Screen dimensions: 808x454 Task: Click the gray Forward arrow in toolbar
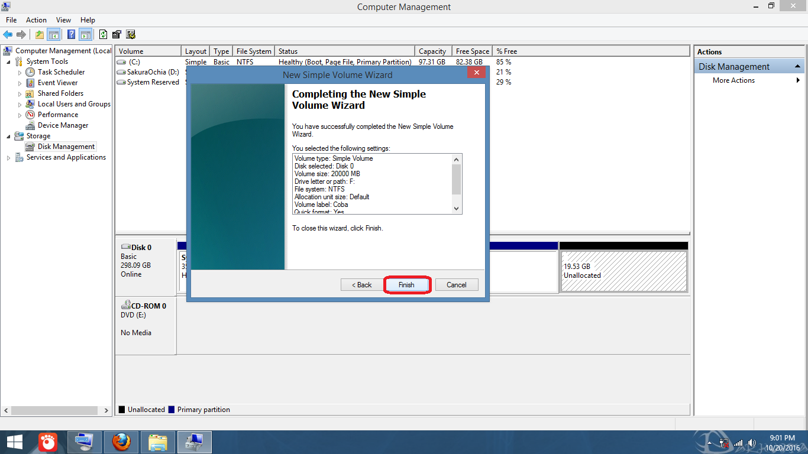coord(21,34)
